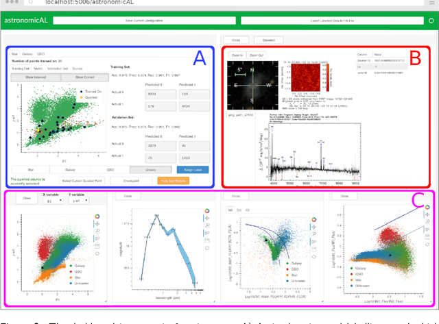Select the NII emission-line tab

[230, 210]
